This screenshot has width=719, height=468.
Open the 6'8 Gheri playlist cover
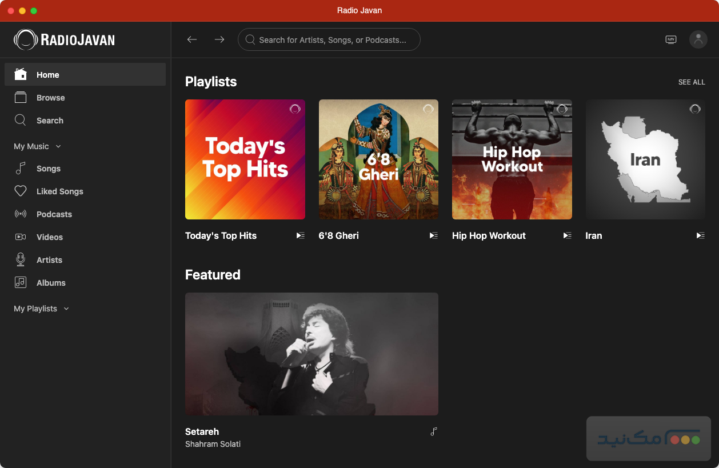pyautogui.click(x=378, y=159)
